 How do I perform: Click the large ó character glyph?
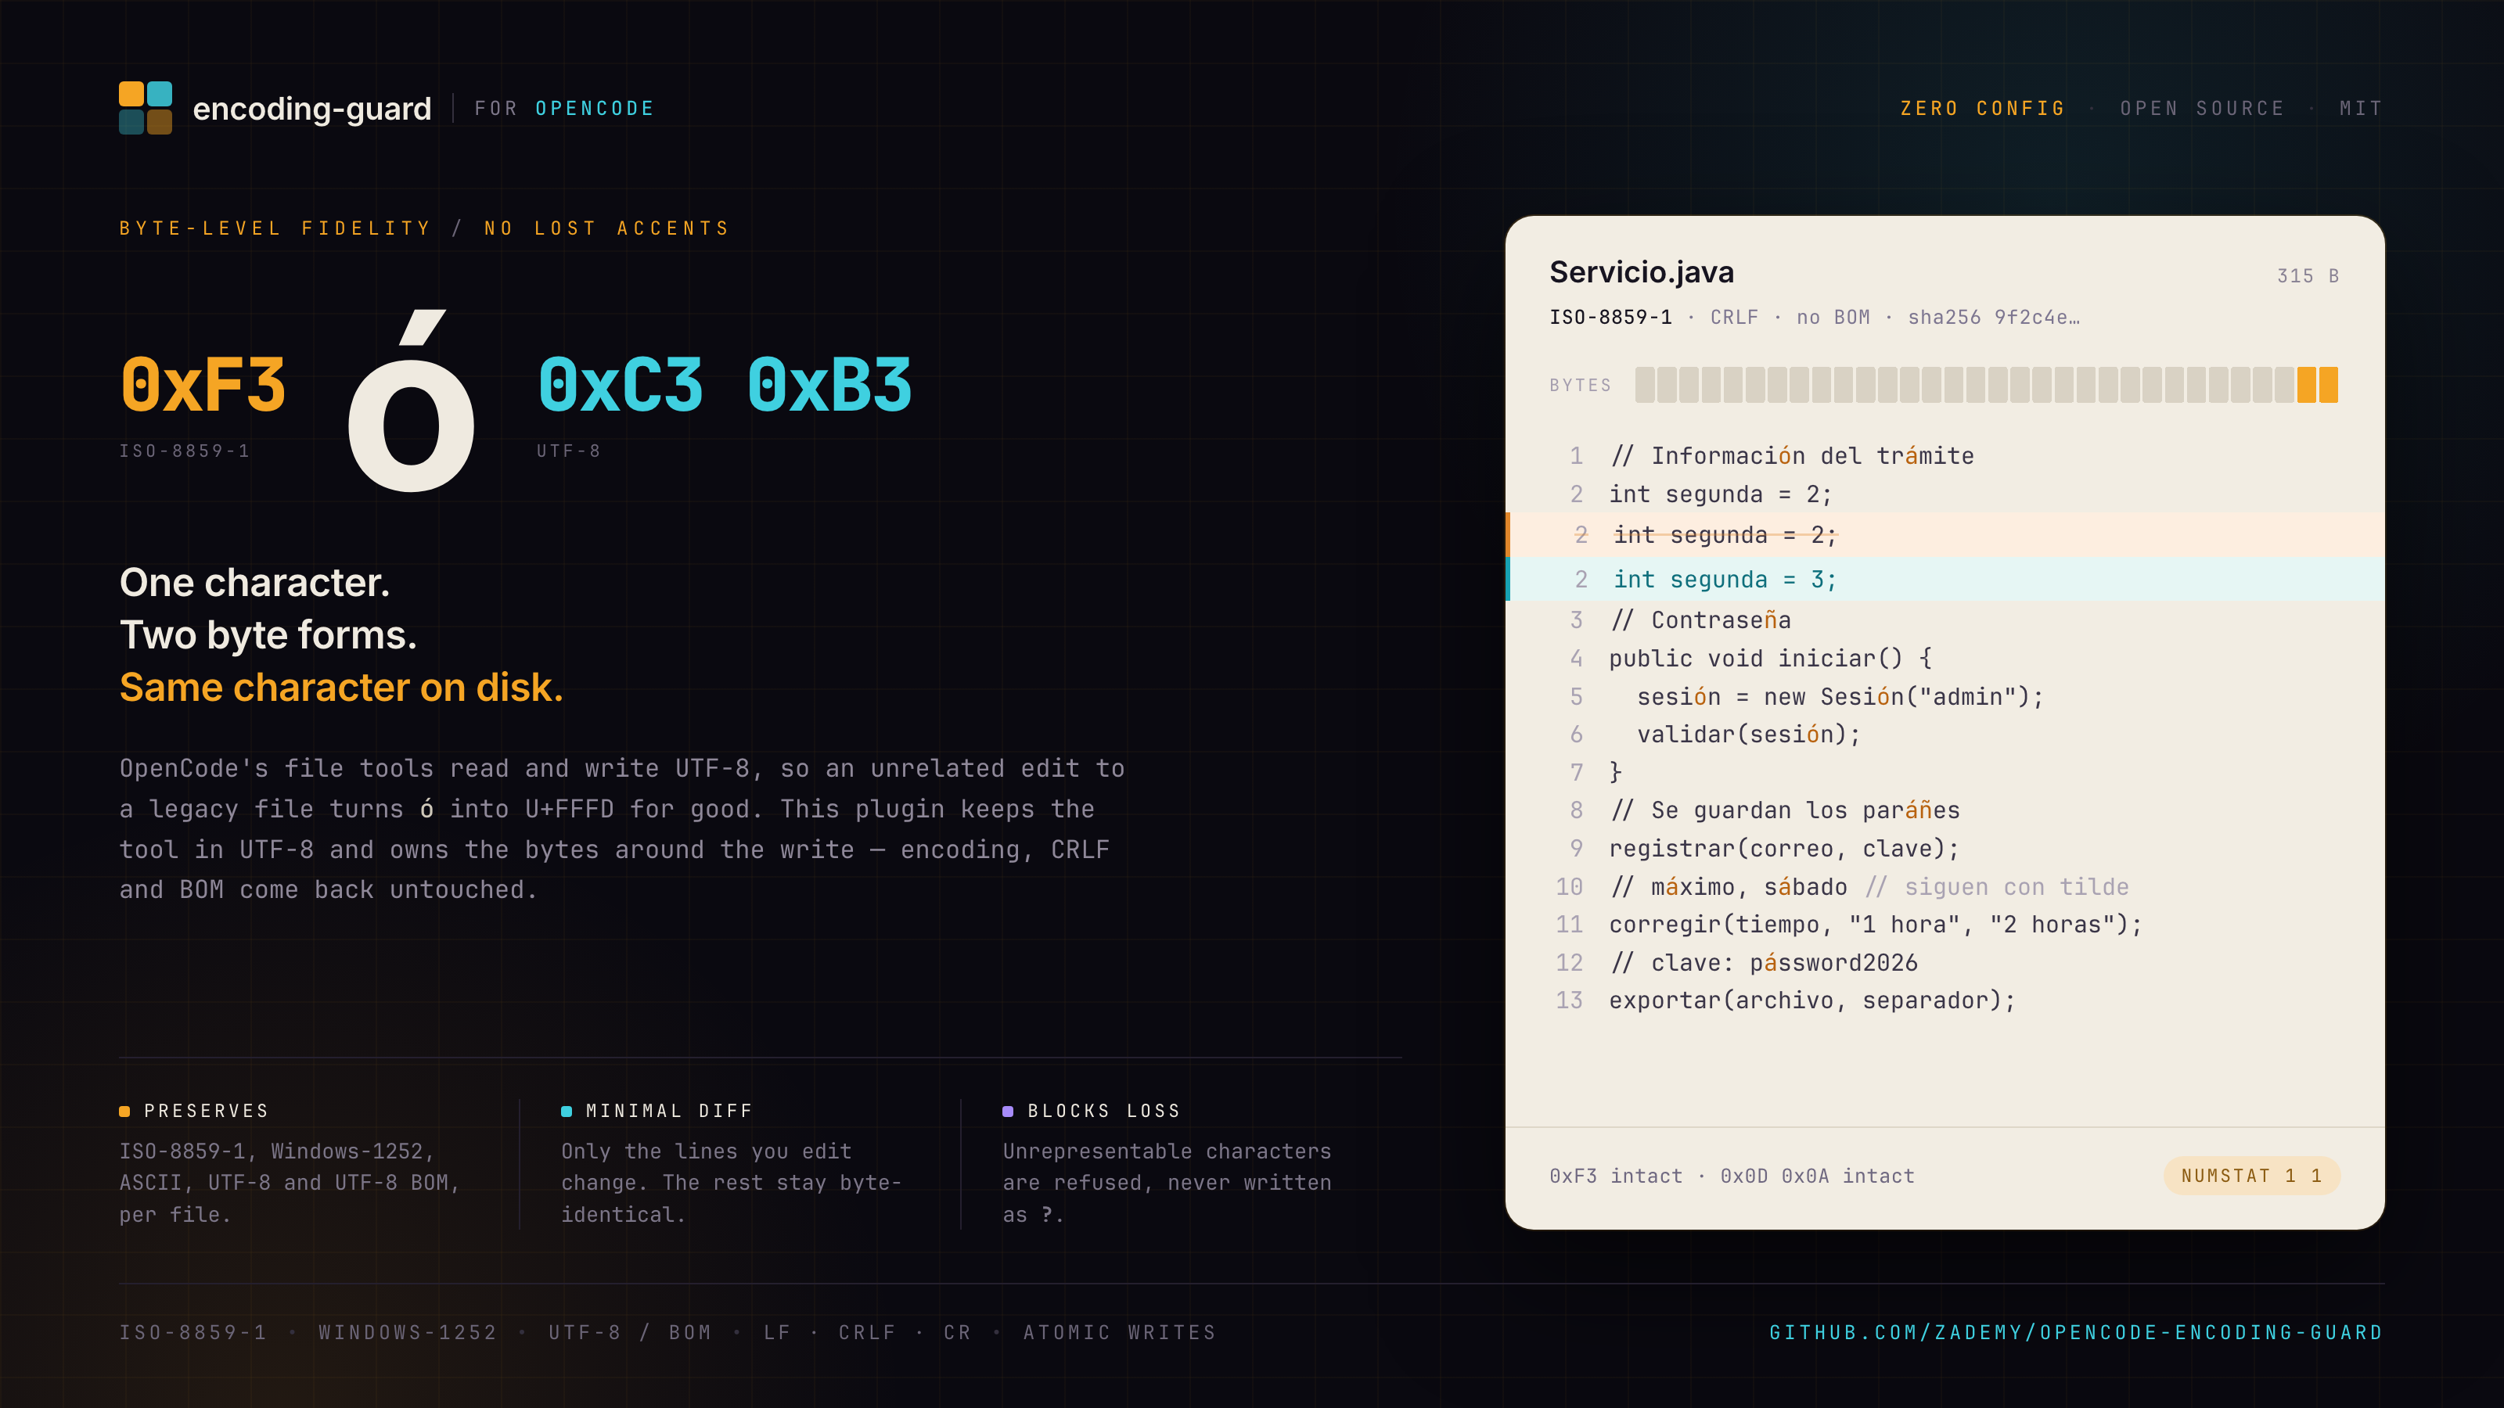click(411, 400)
